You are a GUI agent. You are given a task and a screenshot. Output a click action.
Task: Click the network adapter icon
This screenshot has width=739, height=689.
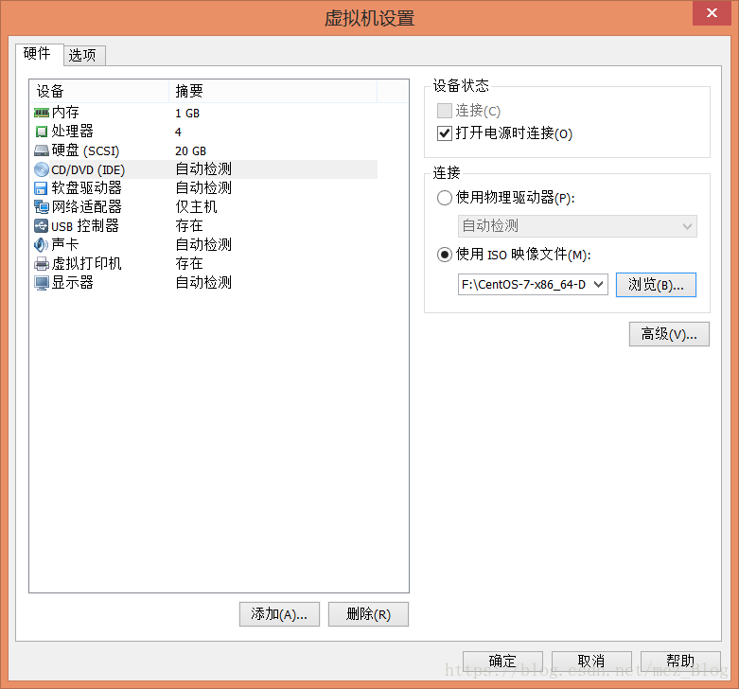pos(42,207)
